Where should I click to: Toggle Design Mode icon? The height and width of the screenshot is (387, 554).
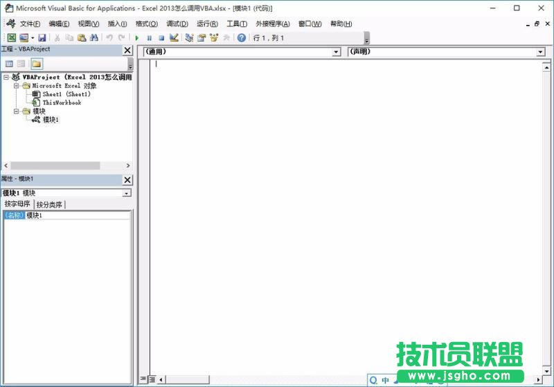tap(174, 37)
